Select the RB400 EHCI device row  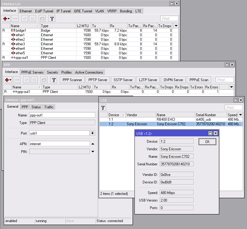tap(165, 119)
